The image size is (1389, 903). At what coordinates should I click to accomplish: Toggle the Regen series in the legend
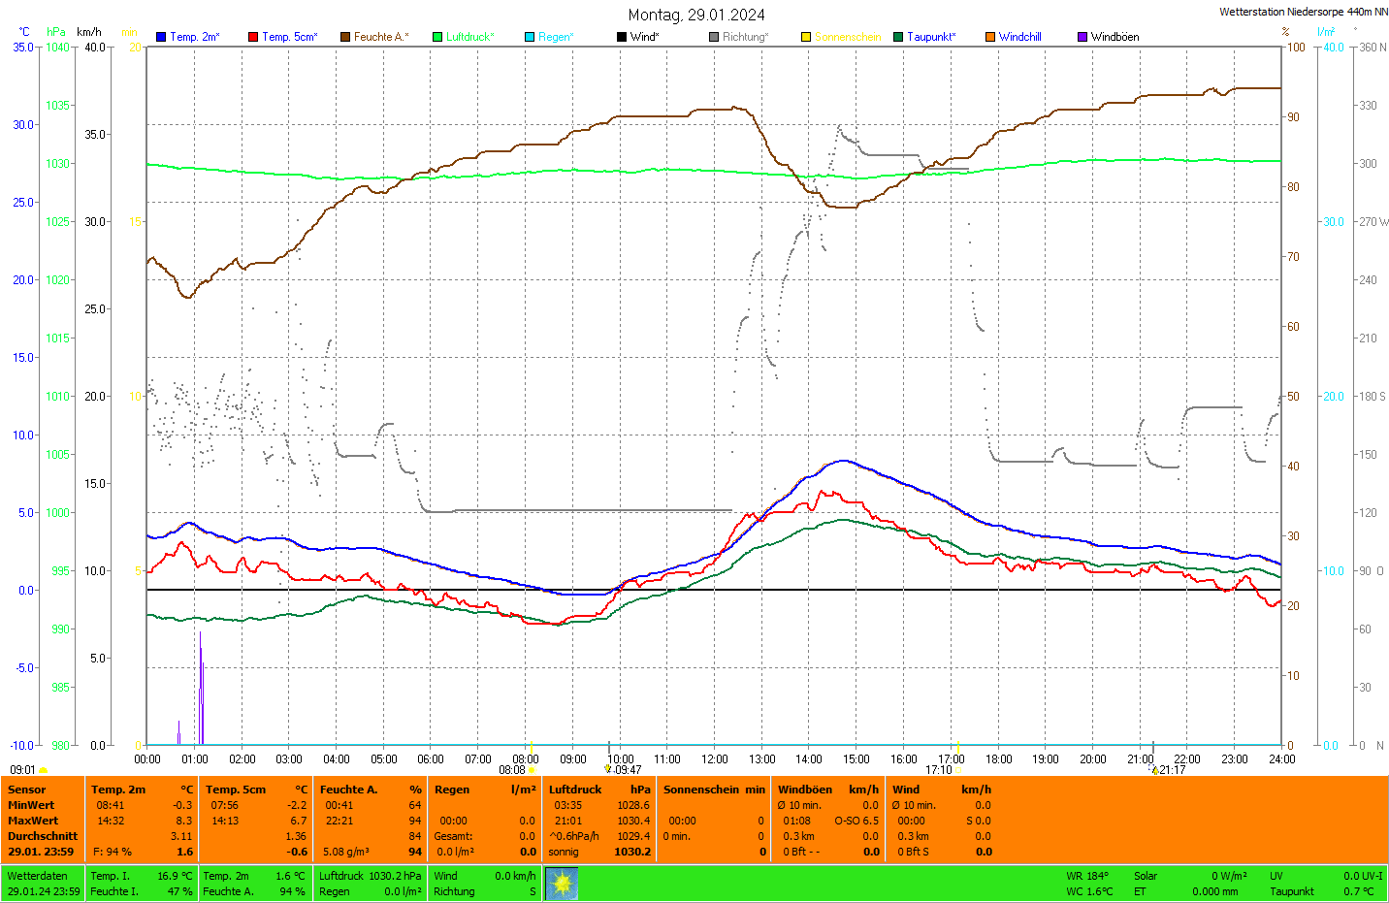(556, 37)
